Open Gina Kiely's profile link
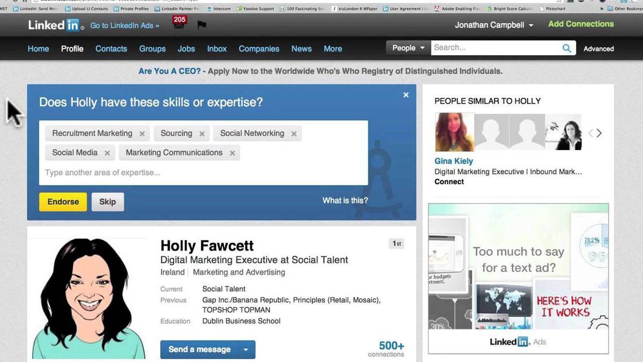Screen dimensions: 643x362 coord(453,161)
